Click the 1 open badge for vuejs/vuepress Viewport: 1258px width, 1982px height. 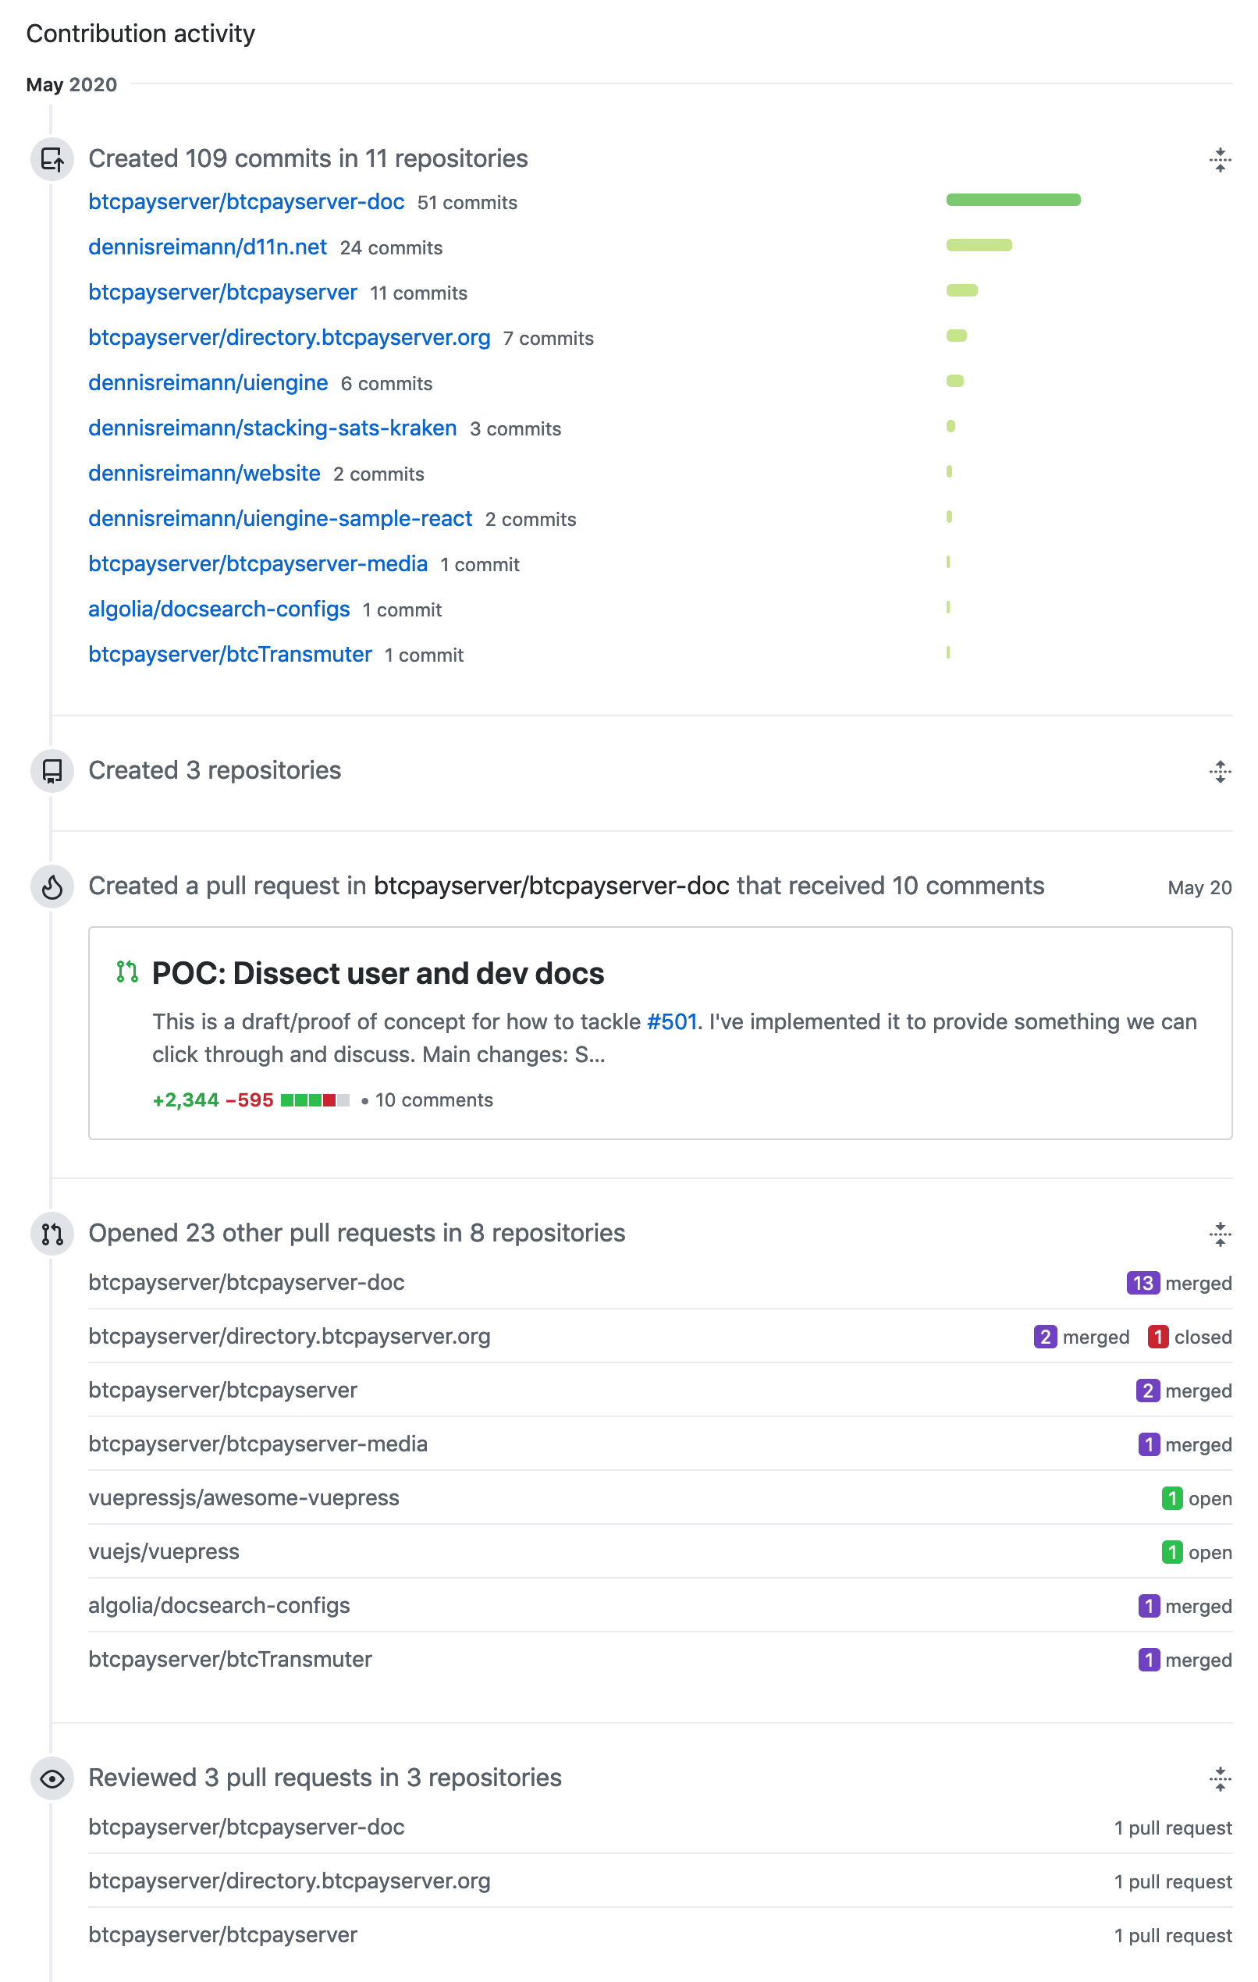point(1196,1552)
